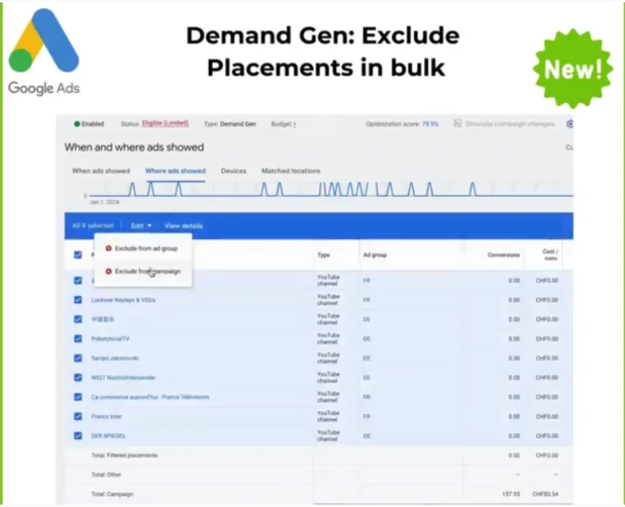Screen dimensions: 625x507
Task: Open the France Inter placement link
Action: tap(106, 417)
